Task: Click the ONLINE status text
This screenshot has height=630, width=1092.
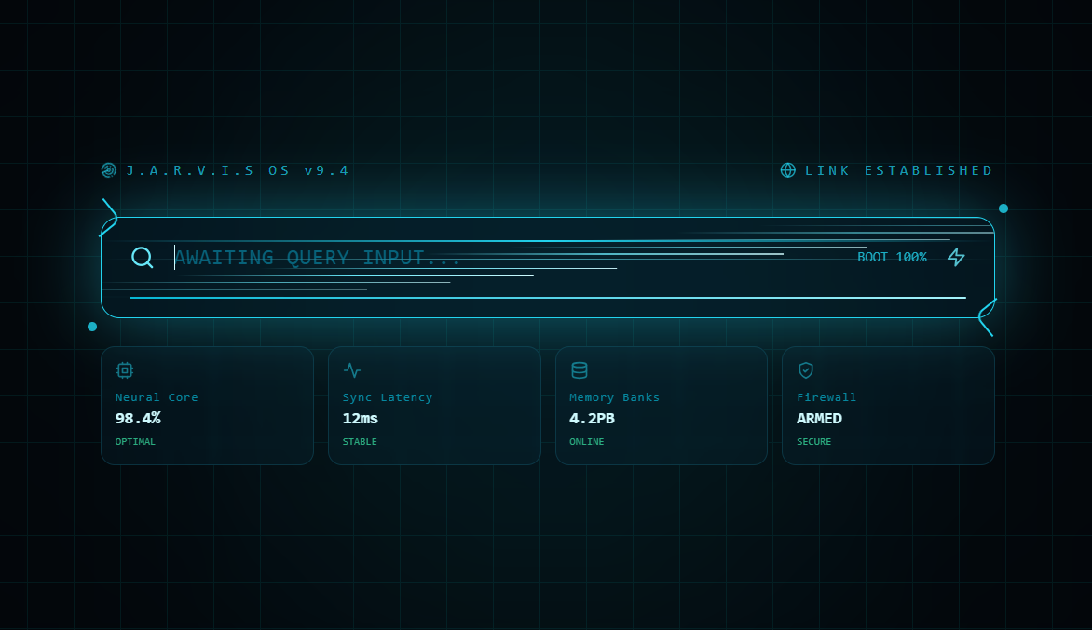Action: (586, 441)
